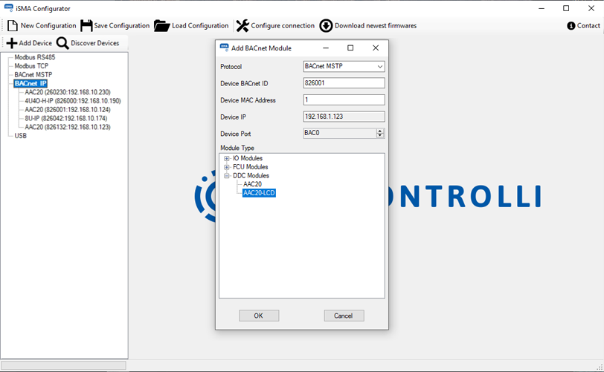Open Configure connection tools icon
604x372 pixels.
pyautogui.click(x=242, y=26)
